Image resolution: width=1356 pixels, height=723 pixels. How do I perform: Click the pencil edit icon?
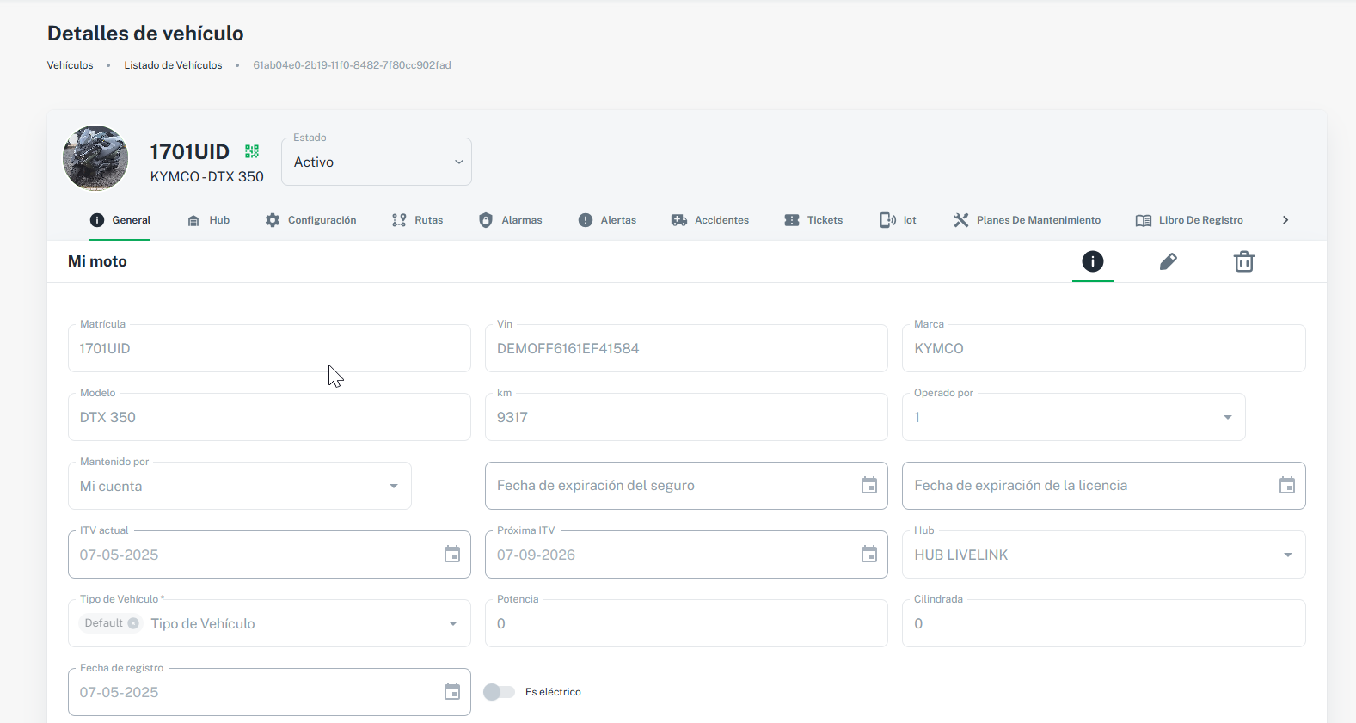(x=1168, y=261)
